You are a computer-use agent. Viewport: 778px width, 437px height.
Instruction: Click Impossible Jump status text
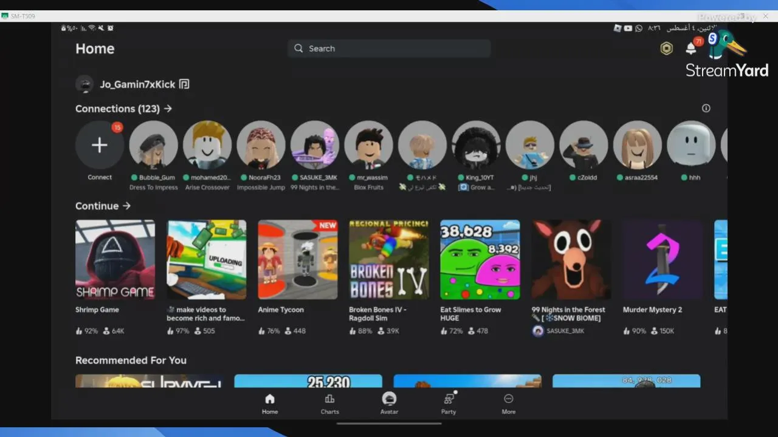(261, 188)
